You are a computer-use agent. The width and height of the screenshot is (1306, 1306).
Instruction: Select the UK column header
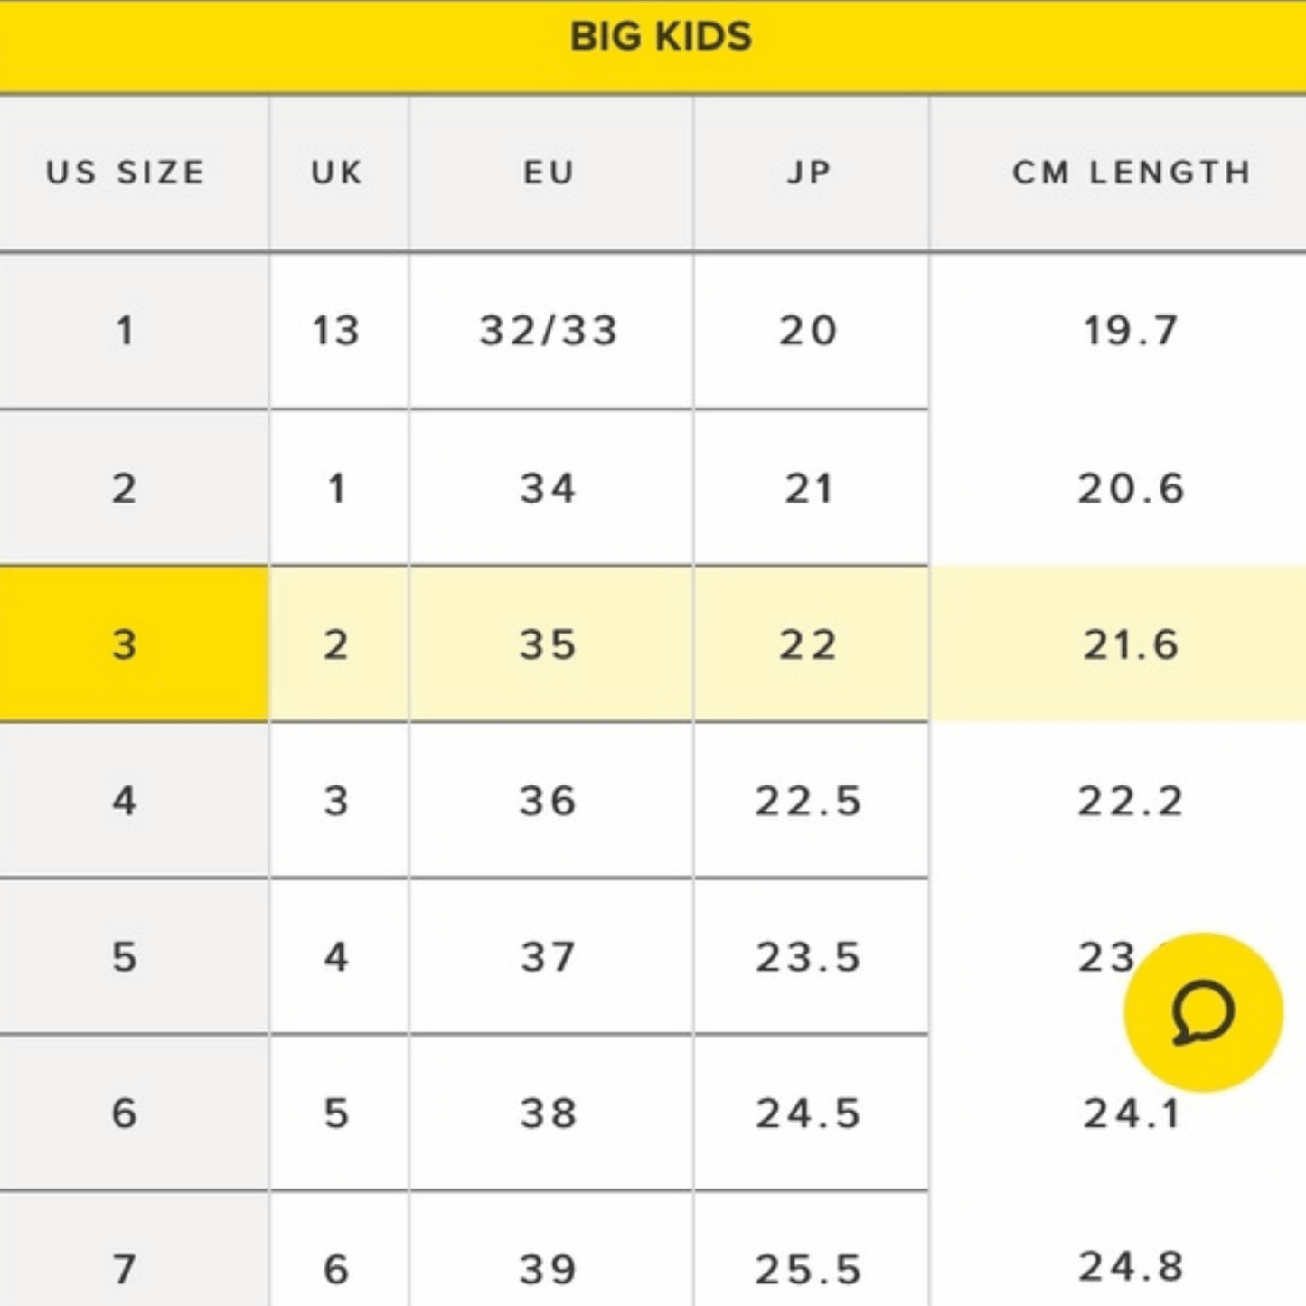336,173
